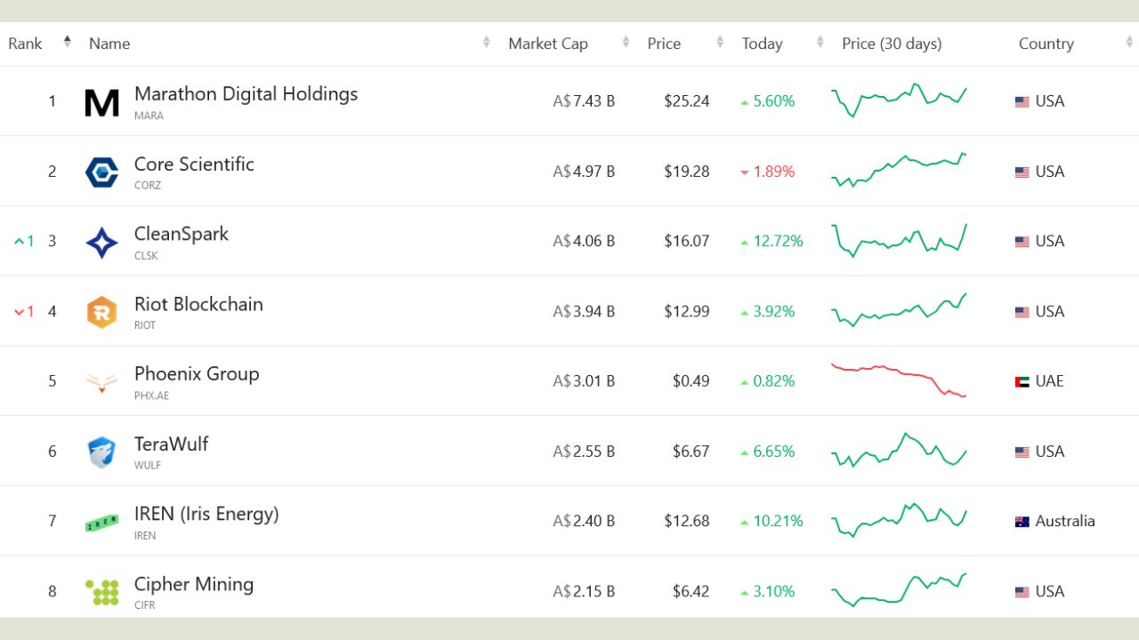Click Phoenix Group's red 30-day sparkline

899,380
